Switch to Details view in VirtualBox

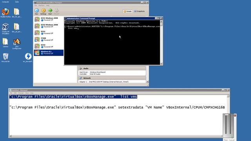[127, 11]
